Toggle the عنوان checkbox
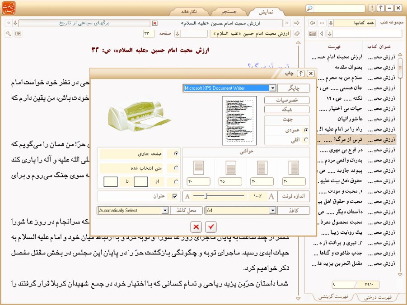The width and height of the screenshot is (407, 305). pos(175,196)
